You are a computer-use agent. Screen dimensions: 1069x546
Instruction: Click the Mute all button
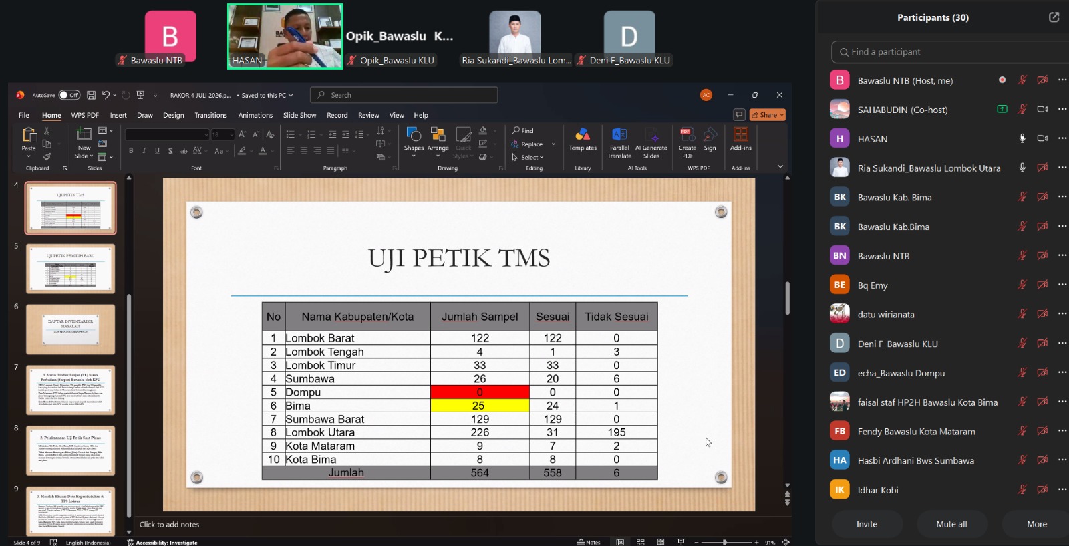click(951, 524)
